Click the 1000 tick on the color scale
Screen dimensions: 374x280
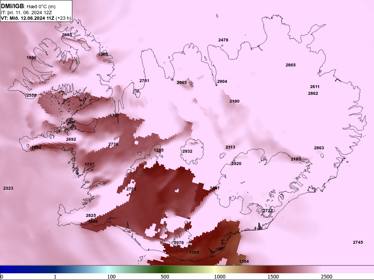pos(220,277)
